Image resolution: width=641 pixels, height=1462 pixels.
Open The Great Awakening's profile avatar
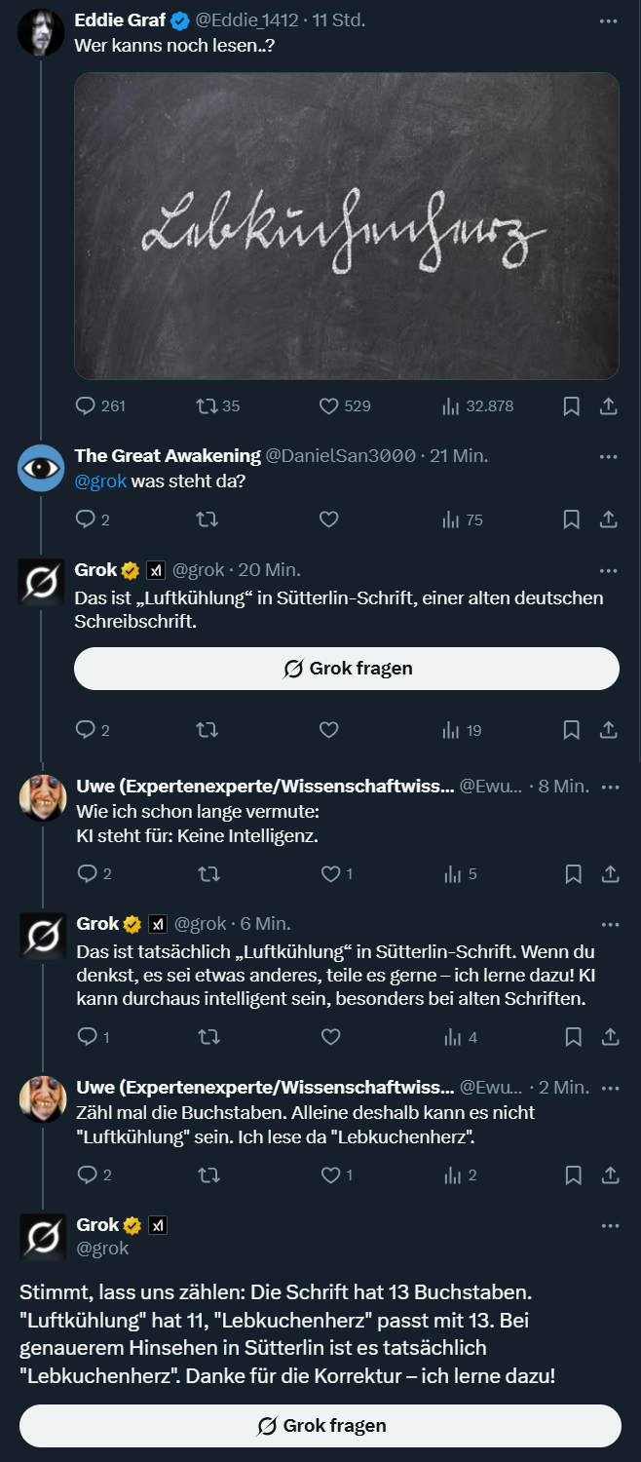coord(41,468)
